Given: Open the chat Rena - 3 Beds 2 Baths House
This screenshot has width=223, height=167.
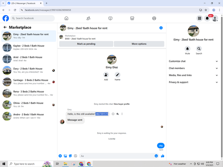Looking at the screenshot, I should click(x=29, y=93).
